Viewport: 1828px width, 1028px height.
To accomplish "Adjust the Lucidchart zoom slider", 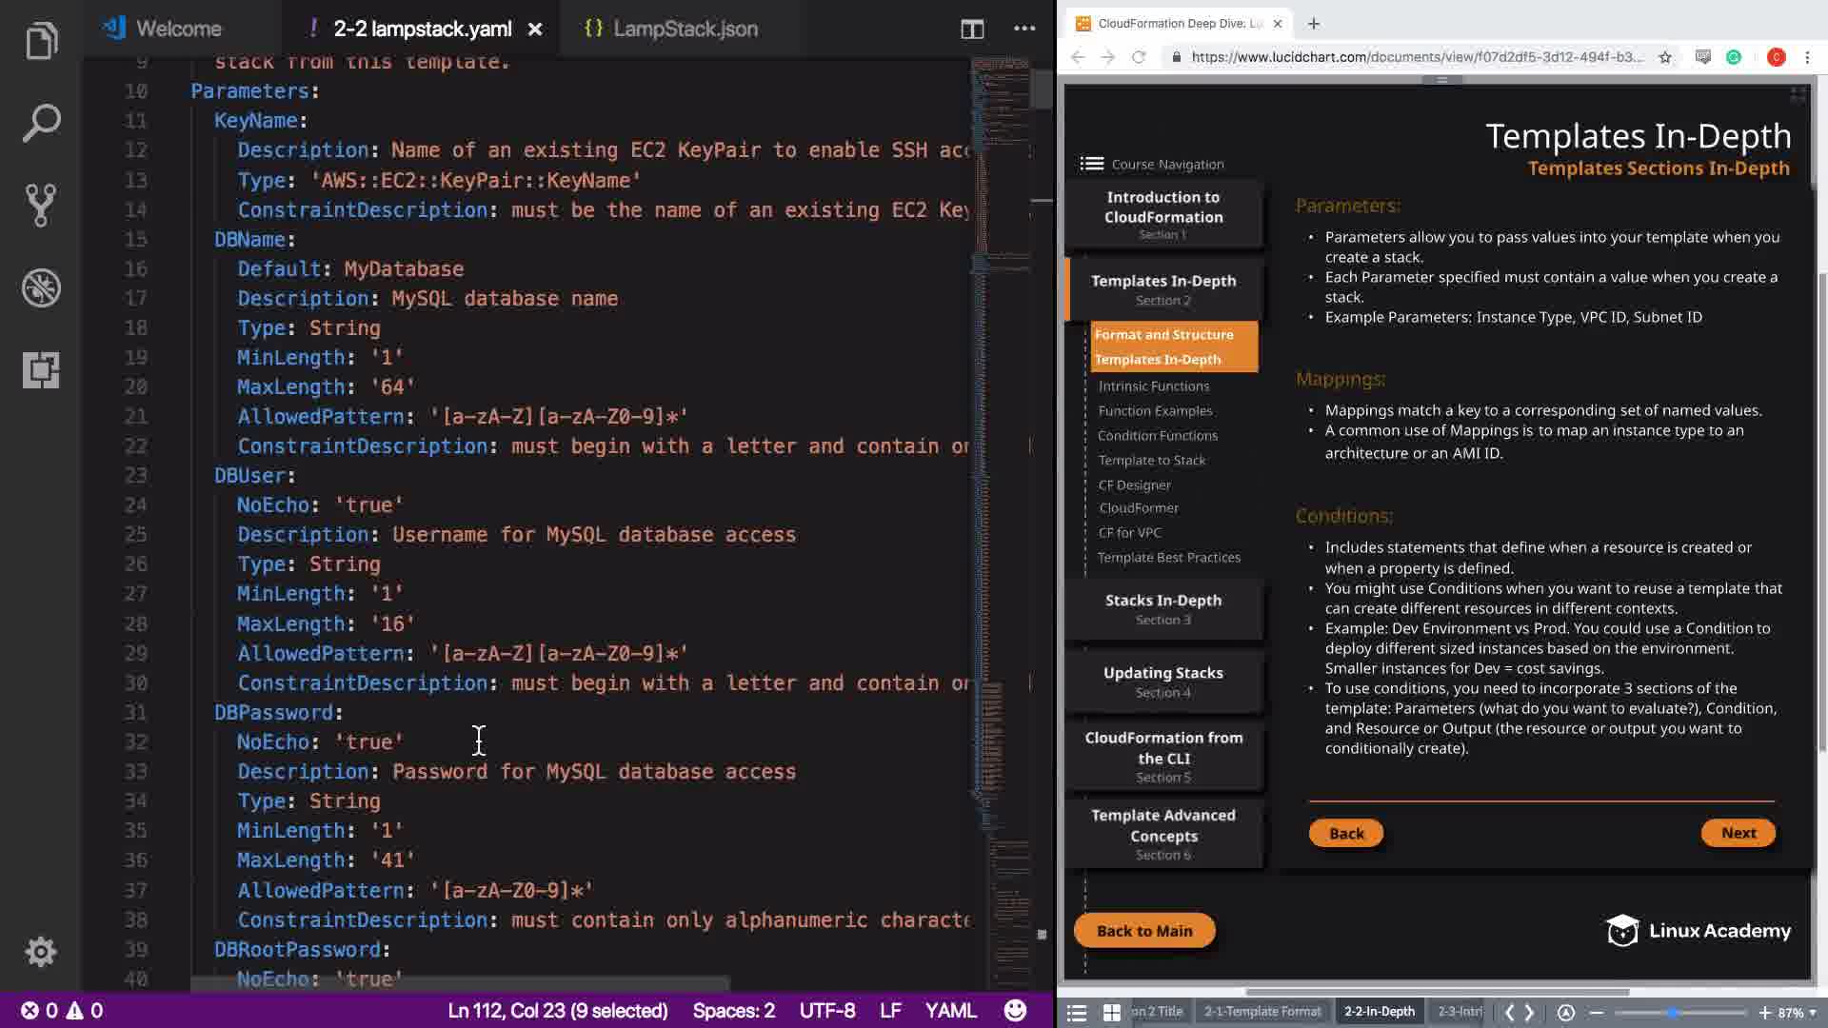I will pyautogui.click(x=1673, y=1013).
